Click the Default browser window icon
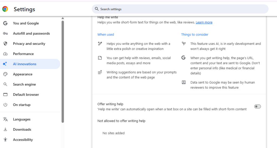The width and height of the screenshot is (277, 148). [x=5, y=95]
